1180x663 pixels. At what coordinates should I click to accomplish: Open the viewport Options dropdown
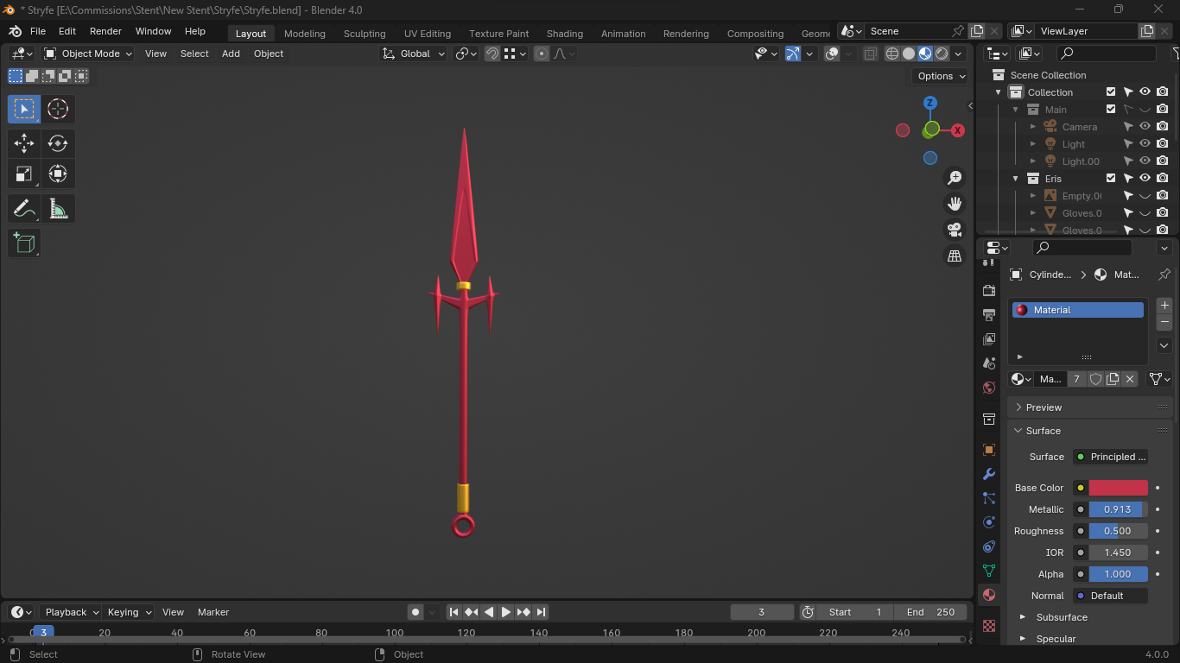pyautogui.click(x=940, y=76)
